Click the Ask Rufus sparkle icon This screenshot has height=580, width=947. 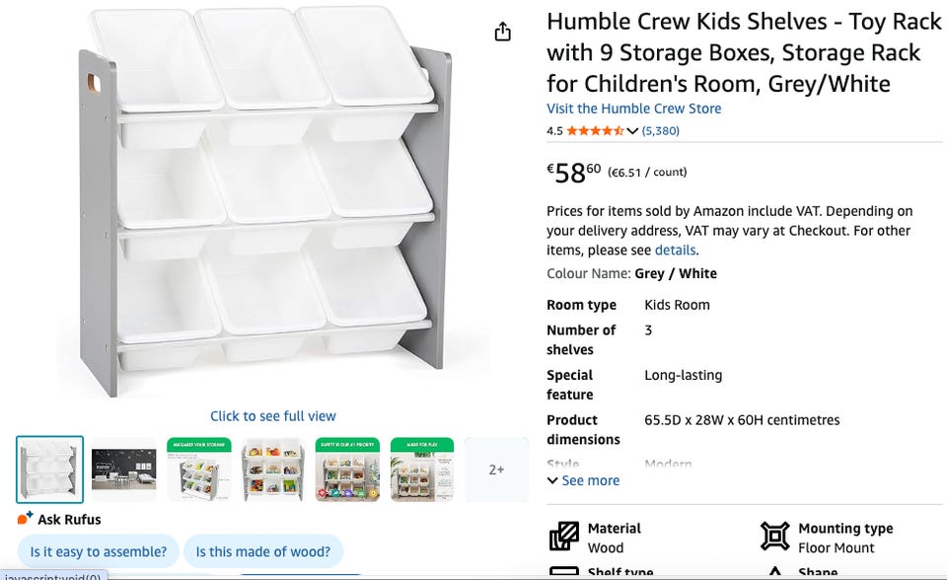pyautogui.click(x=26, y=518)
